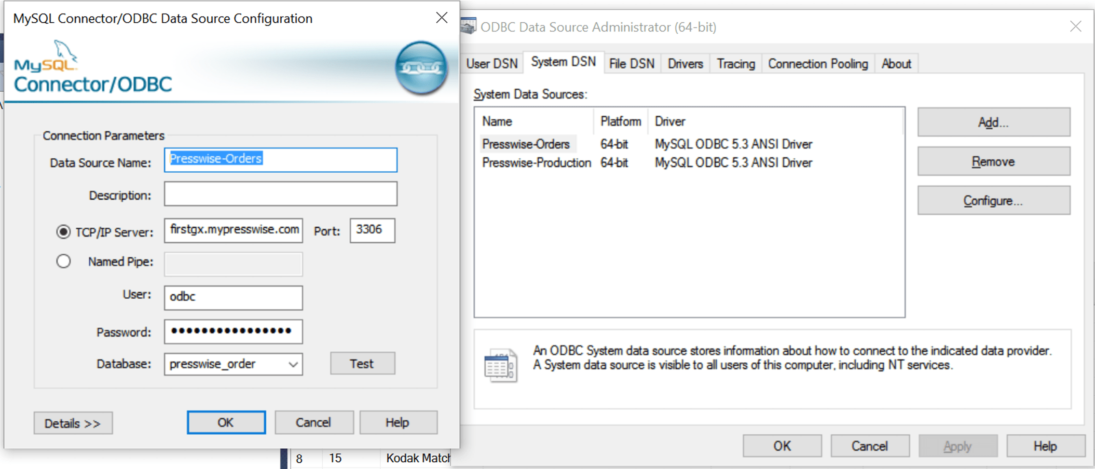Select the Presswise-Production data source row
Viewport: 1095px width, 469px height.
click(536, 163)
